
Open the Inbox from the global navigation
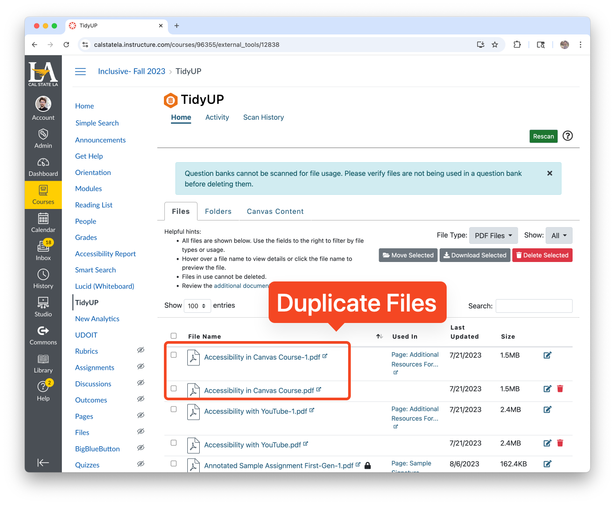(43, 250)
